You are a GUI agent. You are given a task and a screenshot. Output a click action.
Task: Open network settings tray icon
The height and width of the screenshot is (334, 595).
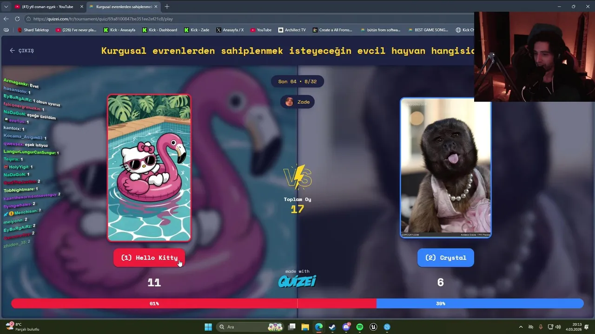pyautogui.click(x=551, y=327)
